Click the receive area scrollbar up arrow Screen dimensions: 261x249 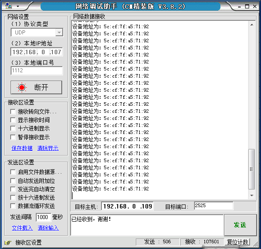click(x=252, y=25)
